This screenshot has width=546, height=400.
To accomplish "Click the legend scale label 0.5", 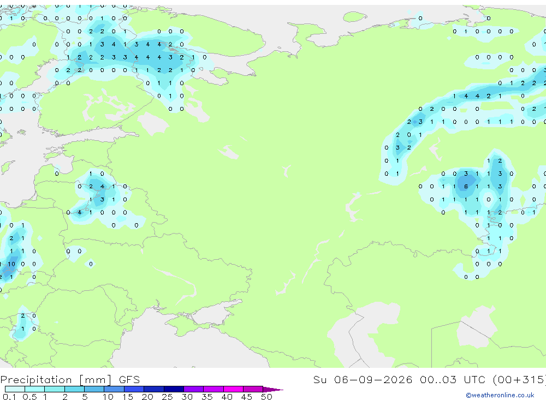I will point(29,397).
